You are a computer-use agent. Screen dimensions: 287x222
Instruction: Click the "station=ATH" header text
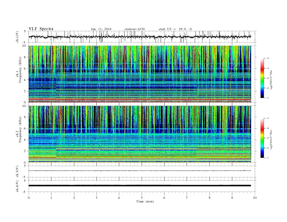[x=134, y=29]
